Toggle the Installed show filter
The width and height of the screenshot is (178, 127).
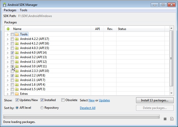[42, 100]
